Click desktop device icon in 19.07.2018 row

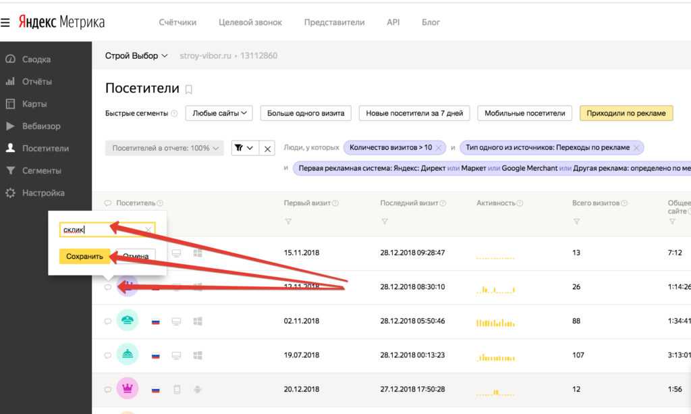(x=176, y=355)
